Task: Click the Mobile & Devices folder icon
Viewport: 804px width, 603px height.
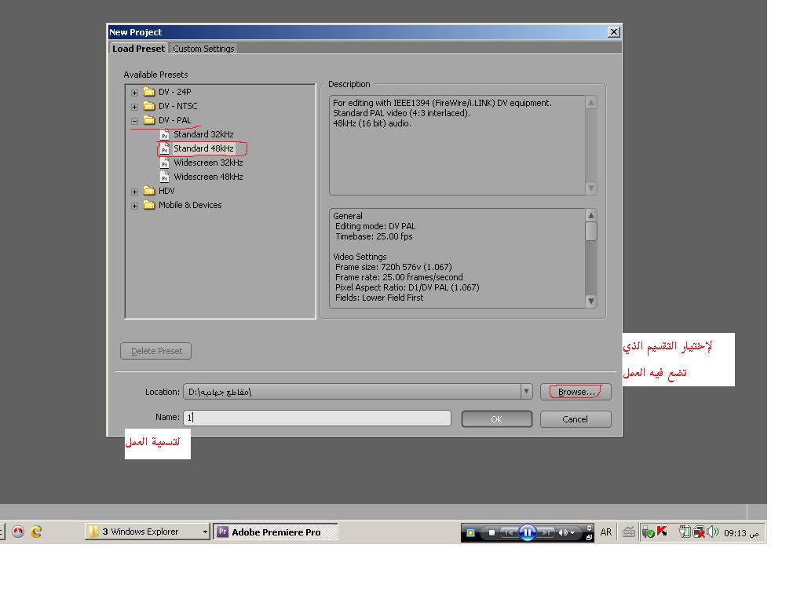Action: [x=149, y=205]
